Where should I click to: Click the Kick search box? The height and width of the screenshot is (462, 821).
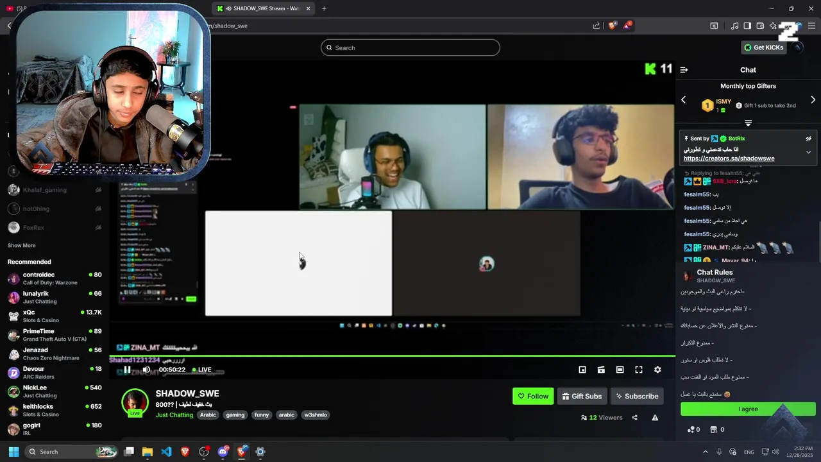410,47
